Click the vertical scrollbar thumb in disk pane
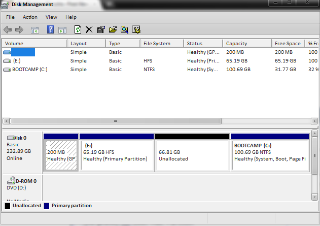320x226 pixels. (314, 155)
